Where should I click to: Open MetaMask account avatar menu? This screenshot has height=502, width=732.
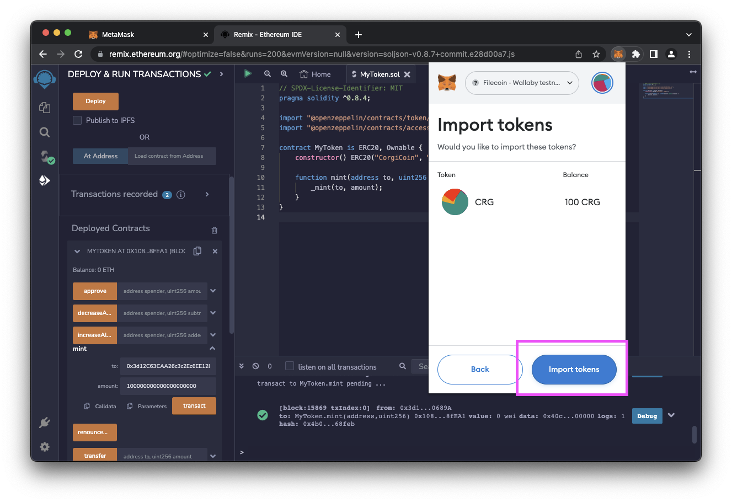click(602, 83)
